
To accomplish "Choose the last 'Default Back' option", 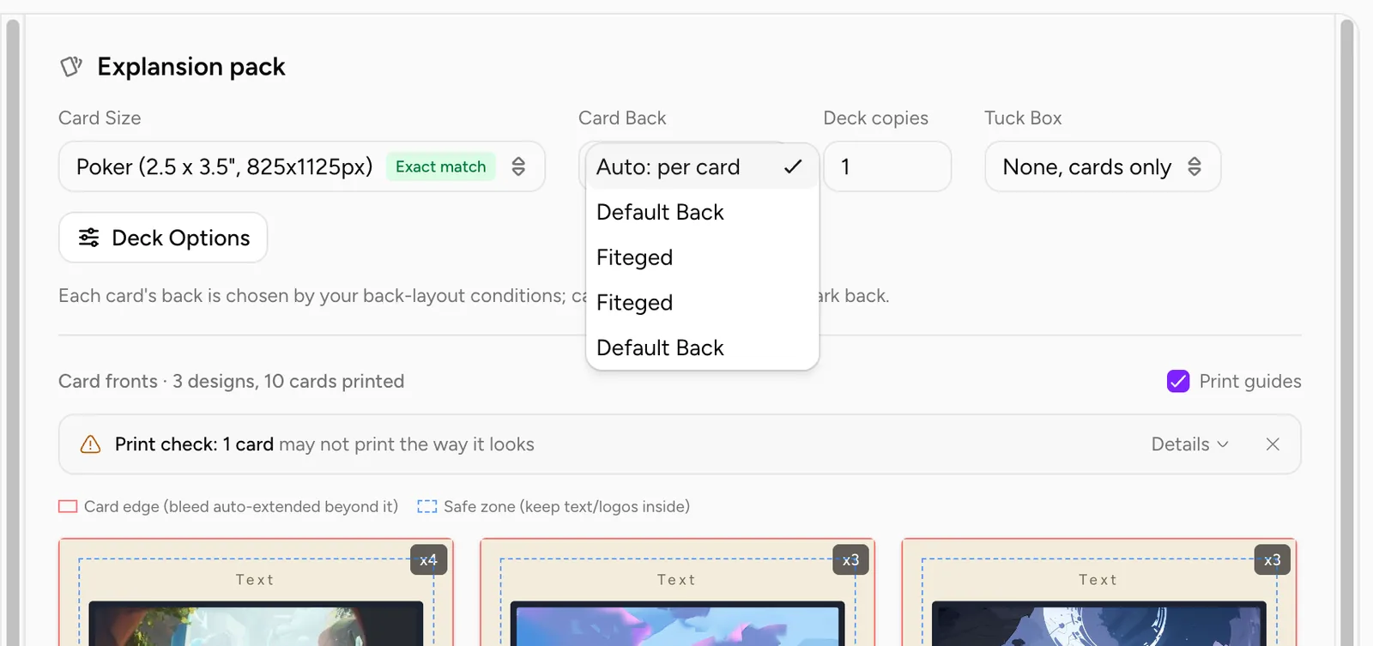I will 702,347.
